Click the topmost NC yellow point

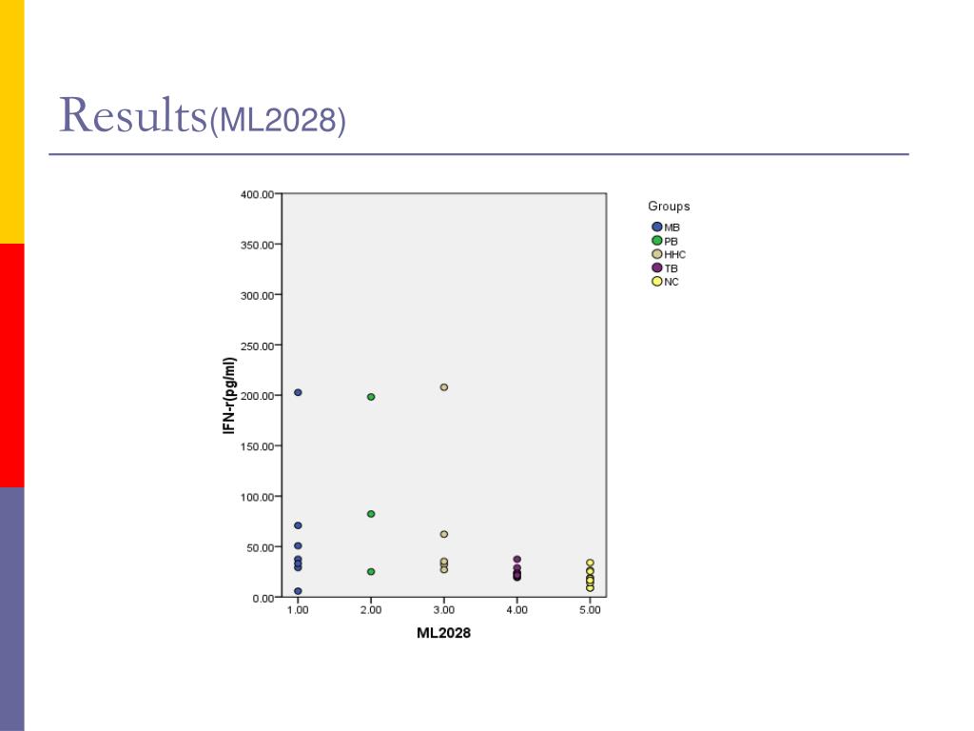[590, 563]
